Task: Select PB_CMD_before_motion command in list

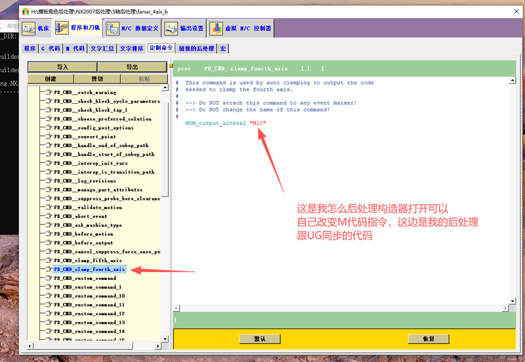Action: pyautogui.click(x=83, y=234)
